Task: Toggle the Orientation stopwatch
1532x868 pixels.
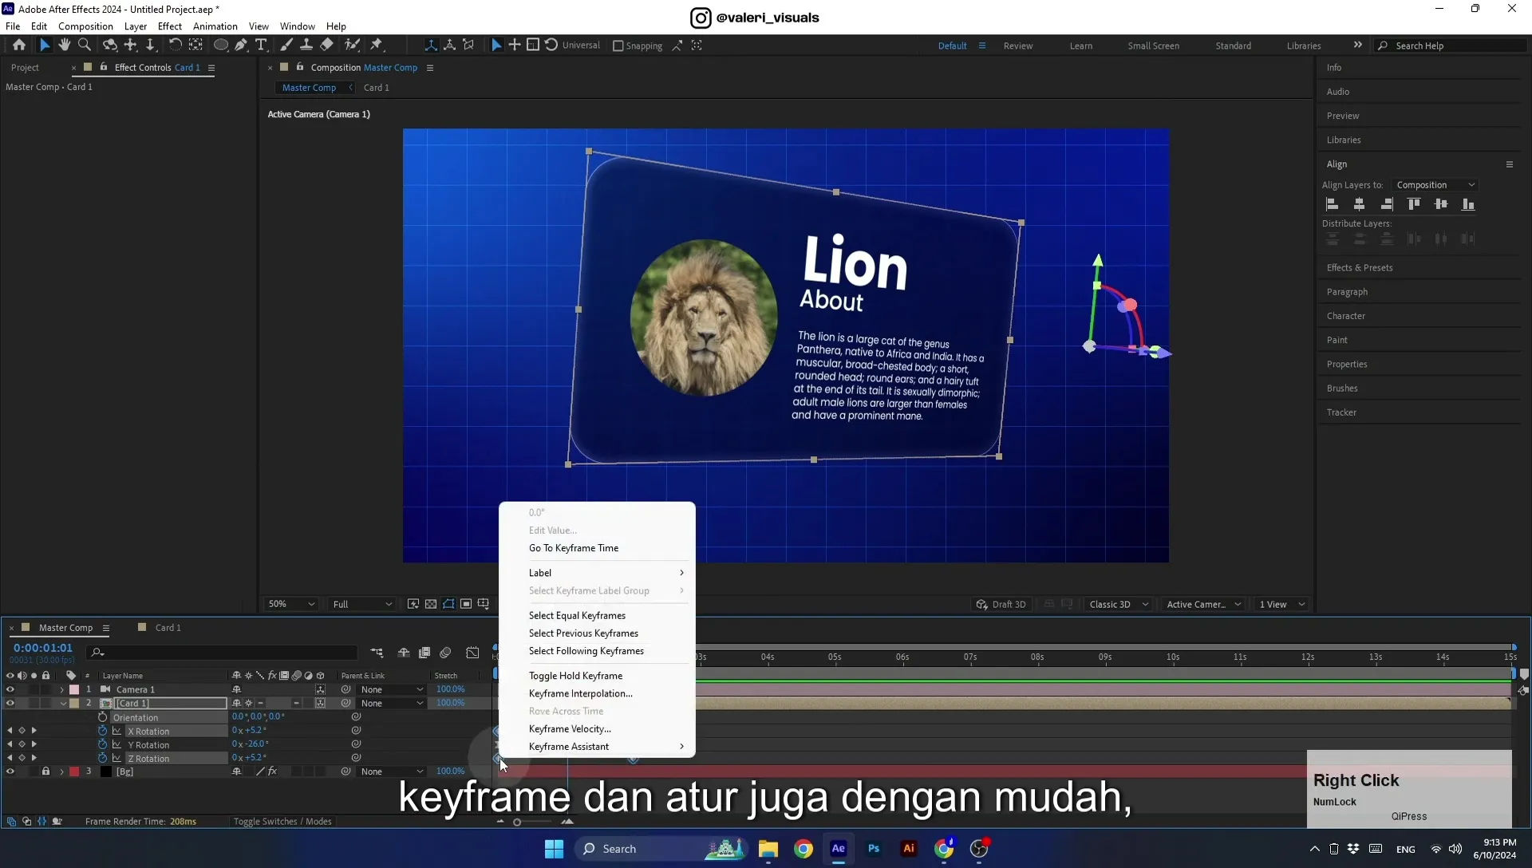Action: point(102,717)
